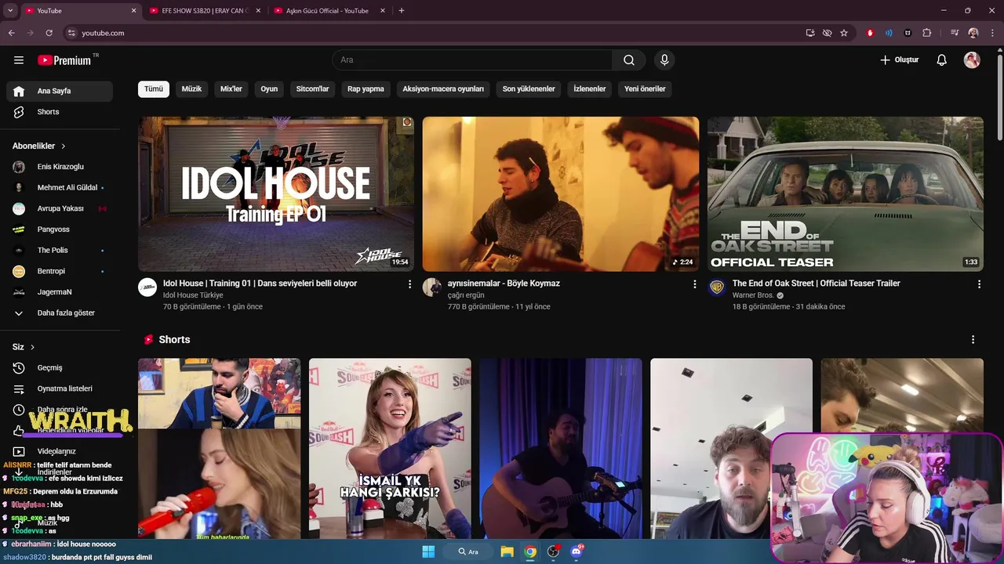The width and height of the screenshot is (1004, 564).
Task: Open Chrome from taskbar
Action: 531,551
